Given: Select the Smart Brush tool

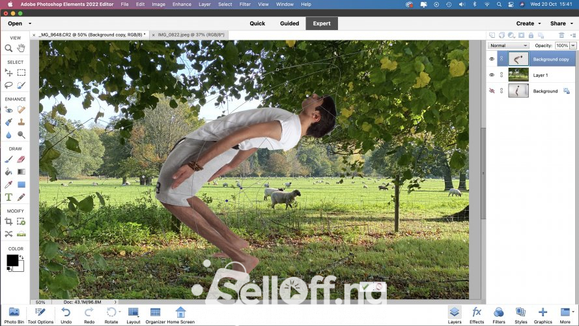Looking at the screenshot, I should tap(8, 122).
